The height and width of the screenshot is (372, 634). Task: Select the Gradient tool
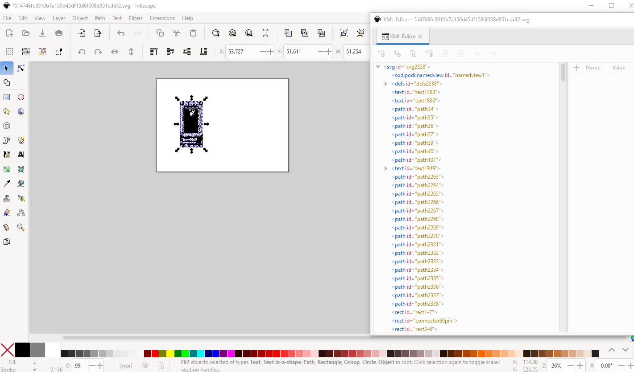7,169
